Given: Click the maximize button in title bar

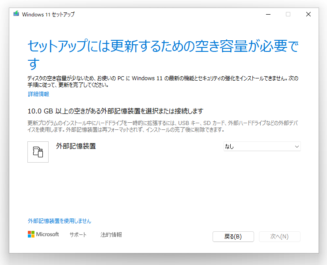Looking at the screenshot, I should (288, 14).
